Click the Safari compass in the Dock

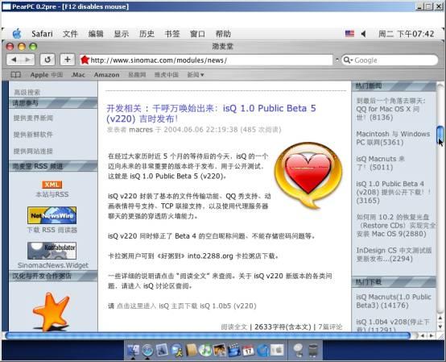tap(147, 350)
